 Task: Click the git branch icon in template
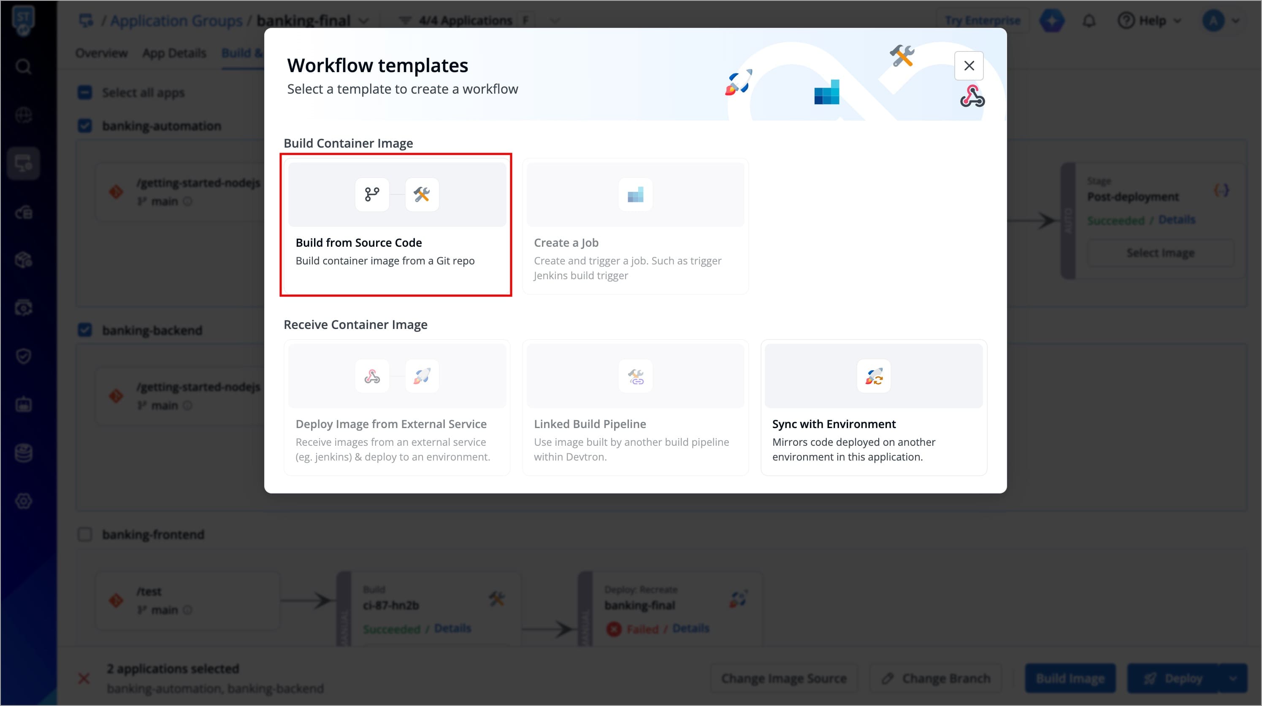coord(372,194)
